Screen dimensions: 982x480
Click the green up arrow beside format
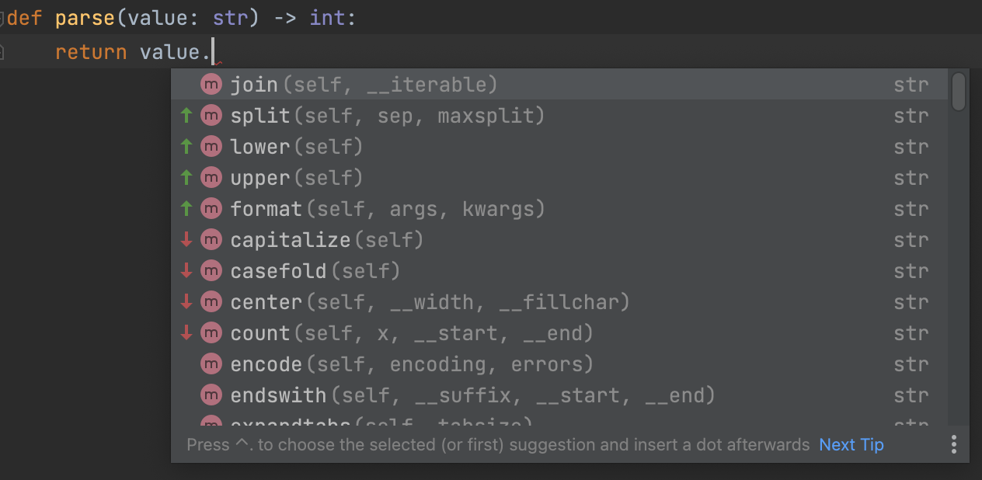tap(186, 209)
